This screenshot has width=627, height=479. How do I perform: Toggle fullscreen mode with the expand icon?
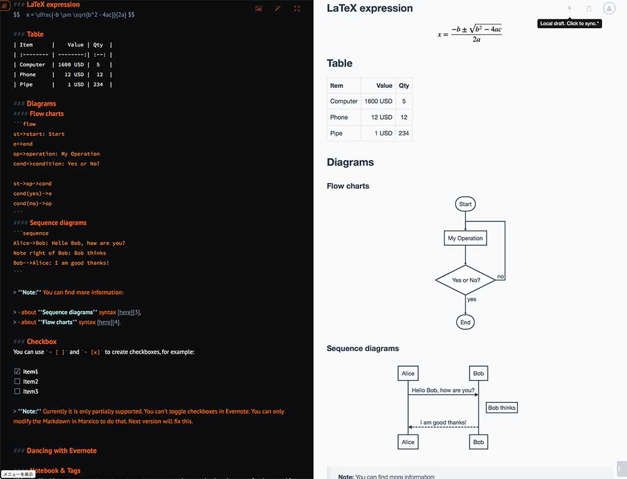pyautogui.click(x=297, y=9)
